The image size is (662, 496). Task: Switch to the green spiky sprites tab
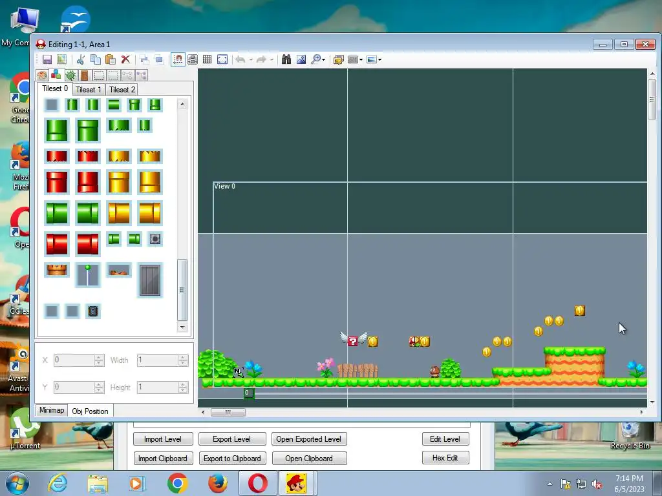point(70,76)
